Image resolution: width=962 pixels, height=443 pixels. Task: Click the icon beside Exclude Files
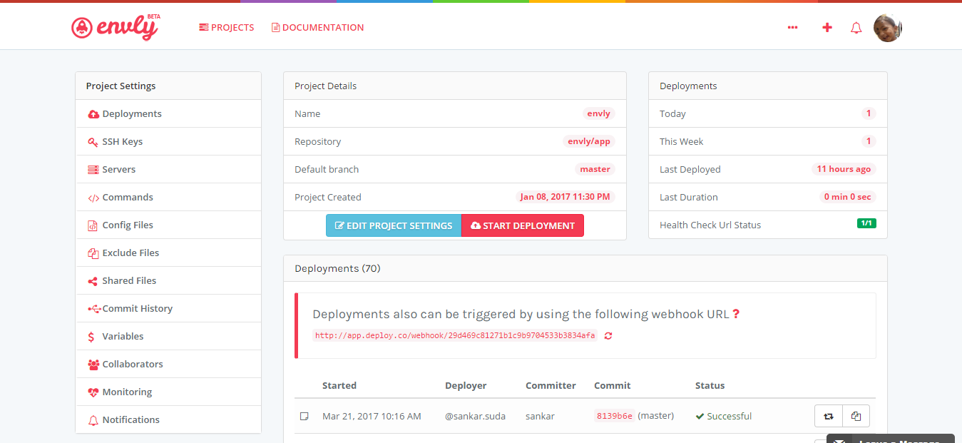click(x=93, y=253)
